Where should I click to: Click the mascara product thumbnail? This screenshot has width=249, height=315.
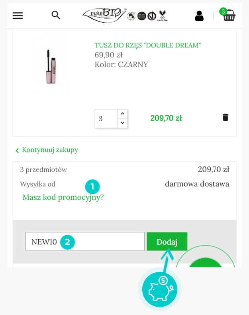tap(51, 64)
